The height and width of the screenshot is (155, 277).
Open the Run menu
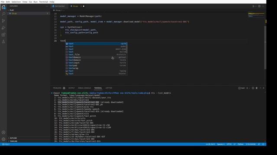(35, 2)
